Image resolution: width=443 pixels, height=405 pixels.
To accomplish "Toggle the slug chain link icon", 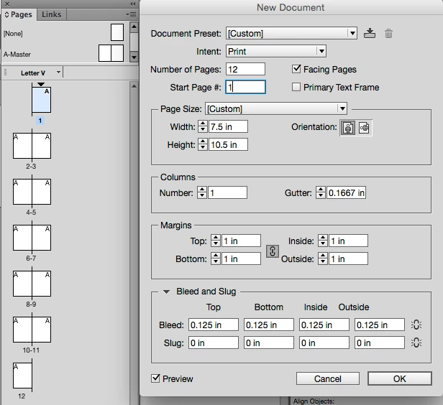I will point(416,343).
